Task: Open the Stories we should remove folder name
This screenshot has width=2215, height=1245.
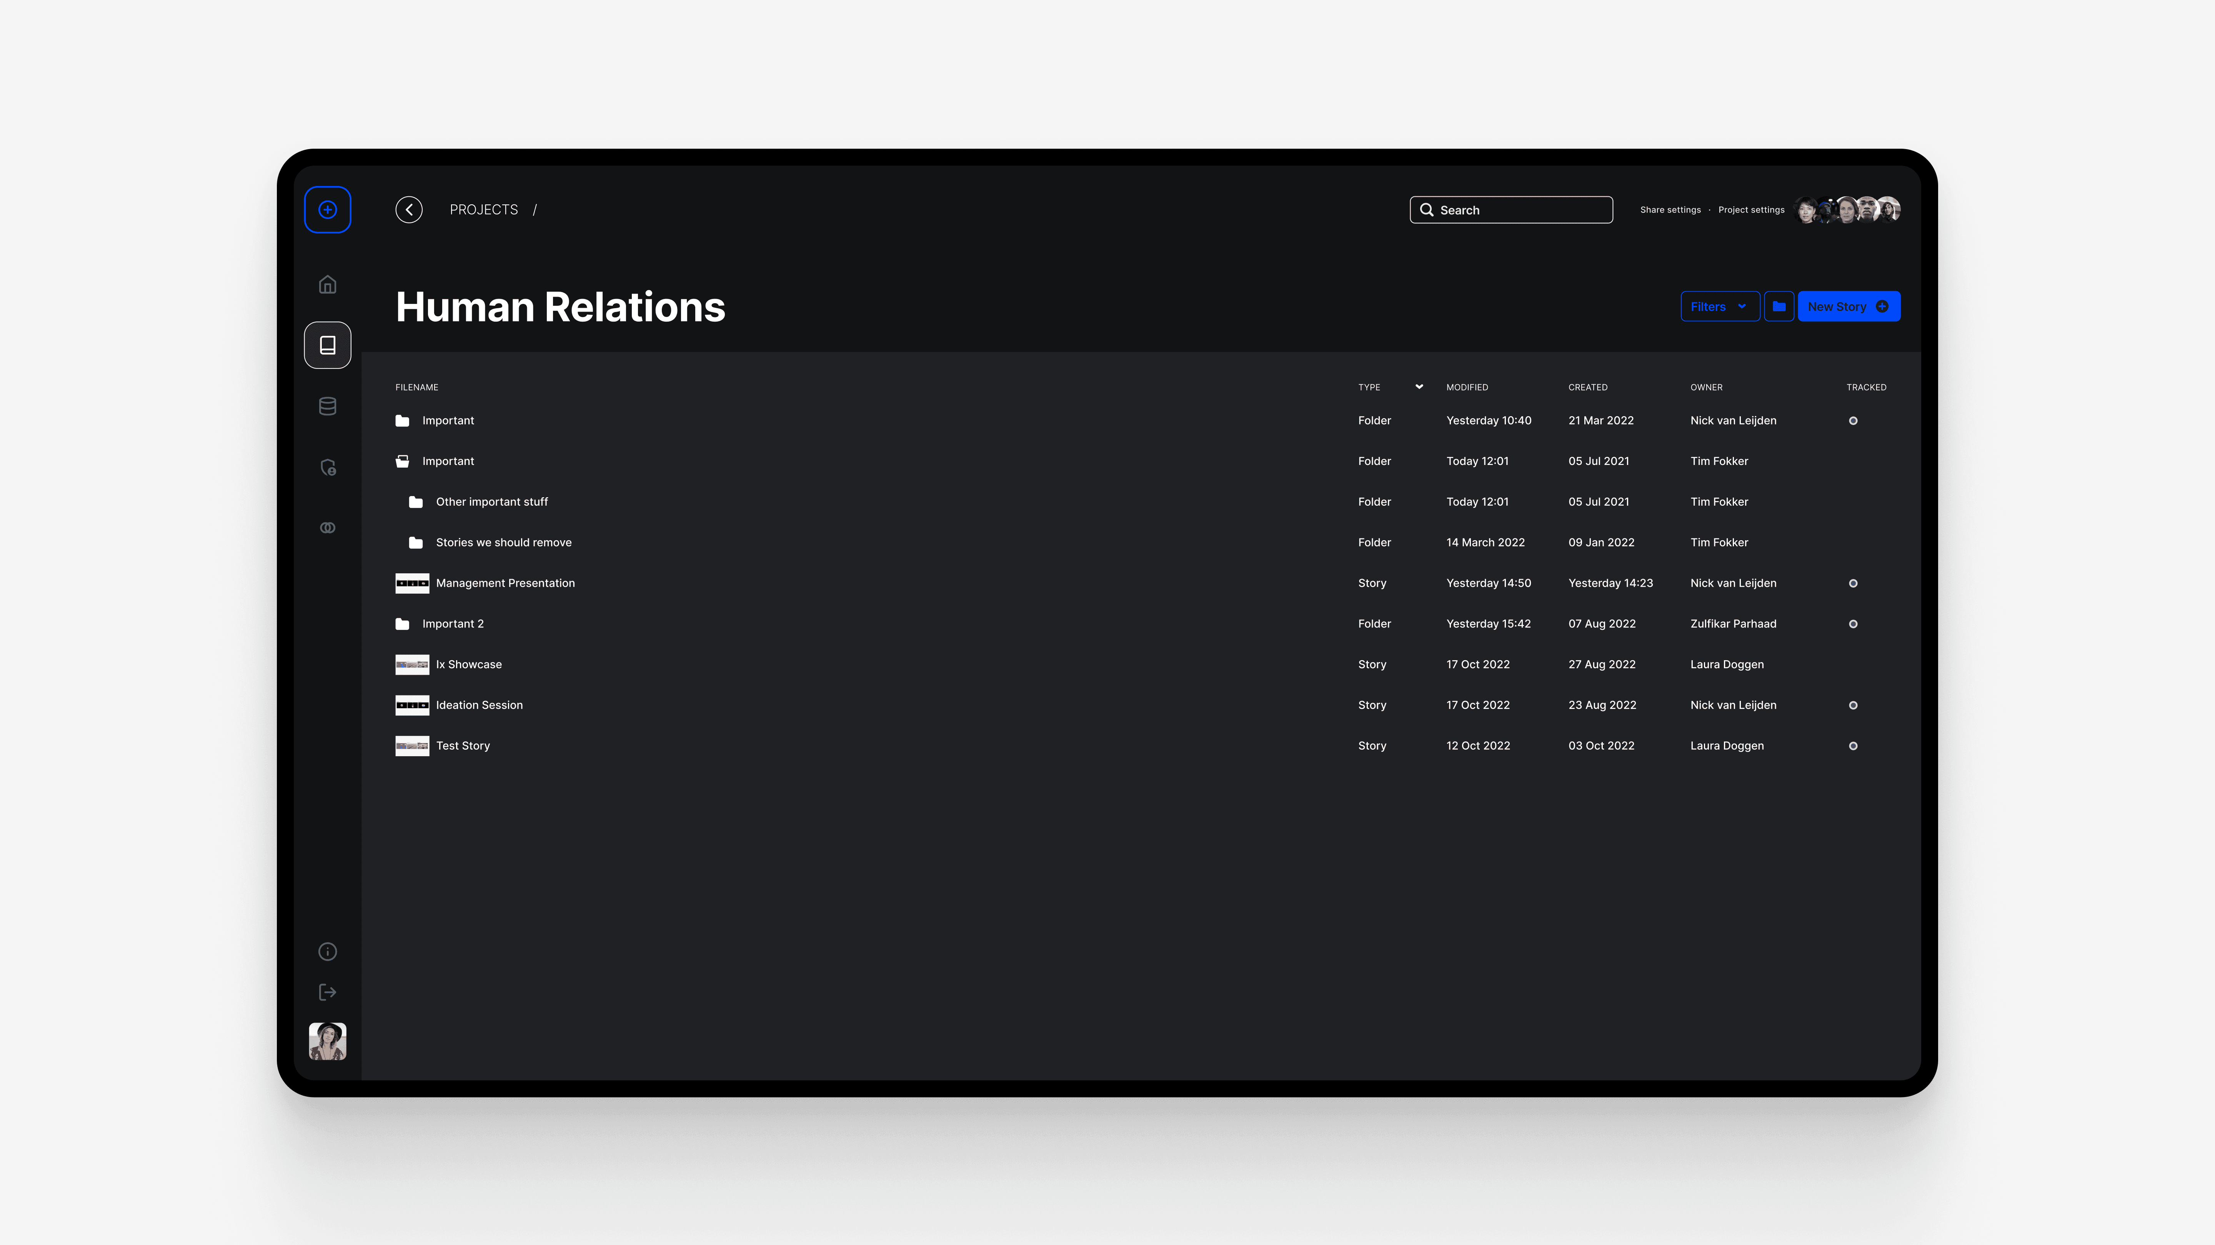Action: click(x=504, y=542)
